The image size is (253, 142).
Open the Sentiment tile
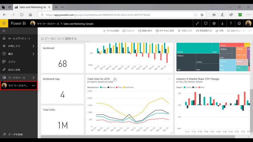pyautogui.click(x=63, y=58)
